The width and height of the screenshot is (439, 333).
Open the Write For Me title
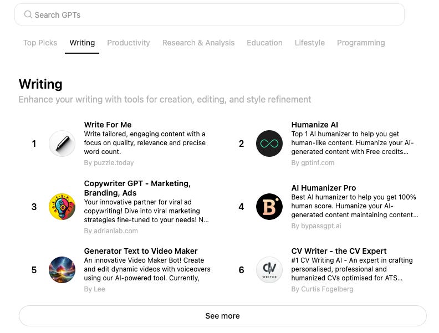[x=108, y=125]
